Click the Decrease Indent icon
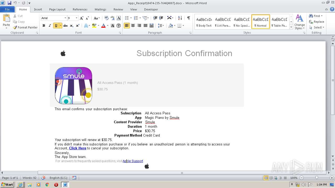 click(x=155, y=18)
